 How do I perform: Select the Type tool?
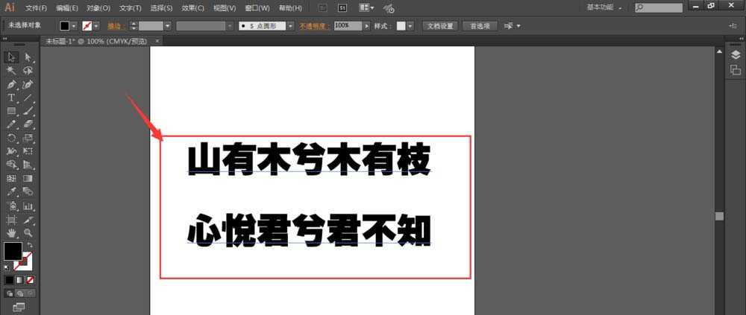[x=11, y=98]
